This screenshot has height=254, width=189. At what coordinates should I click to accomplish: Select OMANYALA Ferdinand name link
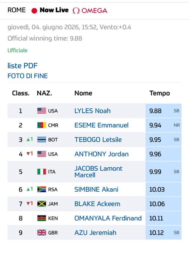[x=108, y=218]
